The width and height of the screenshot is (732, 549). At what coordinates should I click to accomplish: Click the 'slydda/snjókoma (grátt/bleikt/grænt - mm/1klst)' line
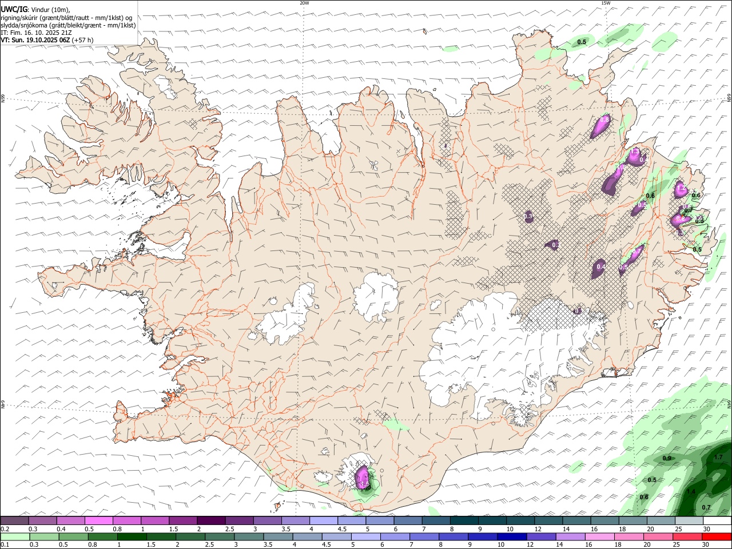click(68, 25)
